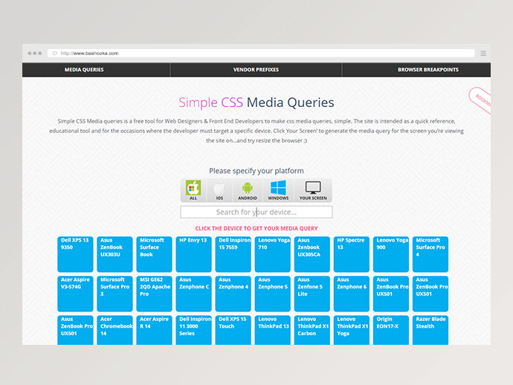Choose the Asus Zenphone 5 tile

coord(273,294)
